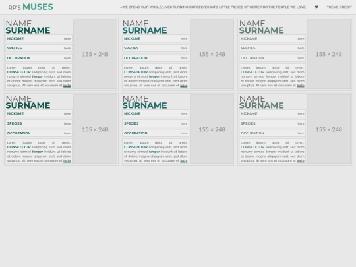Open the portrait placeholder in the top-middle card
356x267 pixels.
[x=212, y=54]
